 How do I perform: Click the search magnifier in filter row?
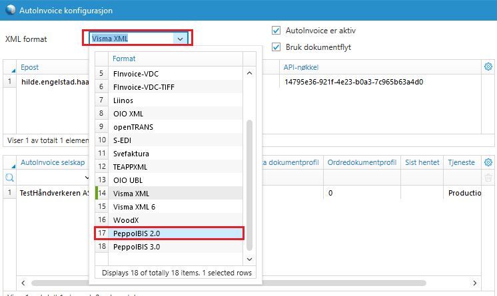(9, 178)
